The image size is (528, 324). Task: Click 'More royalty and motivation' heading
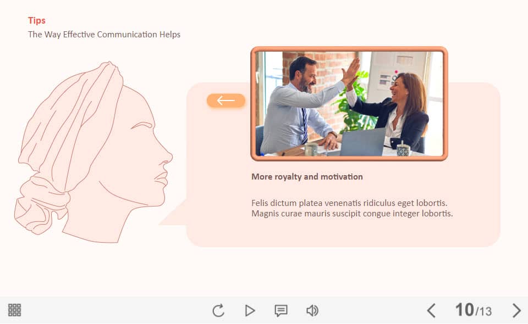pos(307,177)
